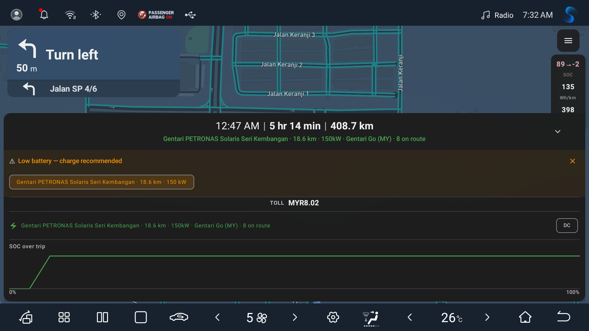589x331 pixels.
Task: Tap the fan speed 5 indicator
Action: (256, 318)
